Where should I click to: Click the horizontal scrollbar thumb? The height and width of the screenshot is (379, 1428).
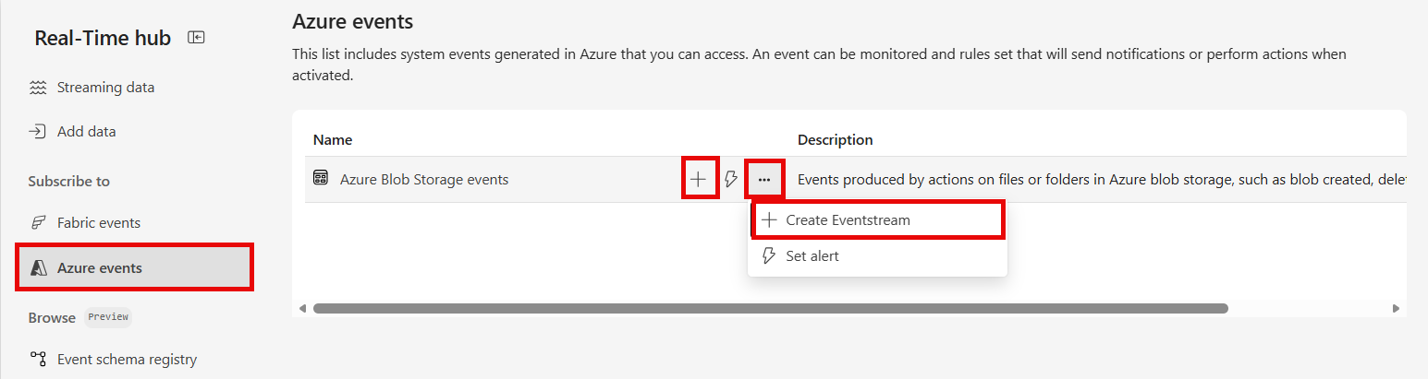click(770, 308)
